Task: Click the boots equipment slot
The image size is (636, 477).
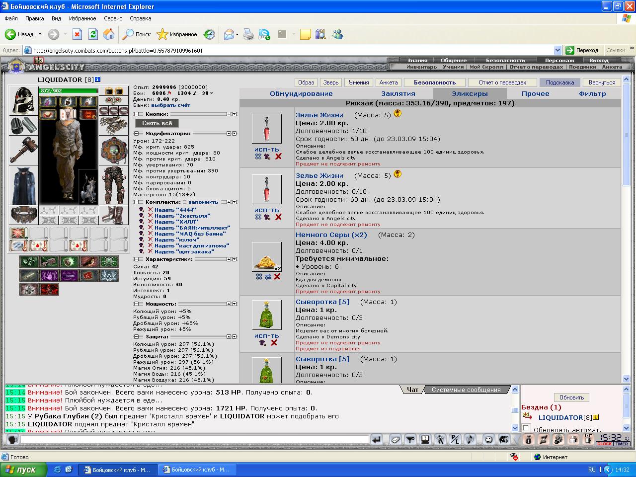Action: [x=114, y=215]
